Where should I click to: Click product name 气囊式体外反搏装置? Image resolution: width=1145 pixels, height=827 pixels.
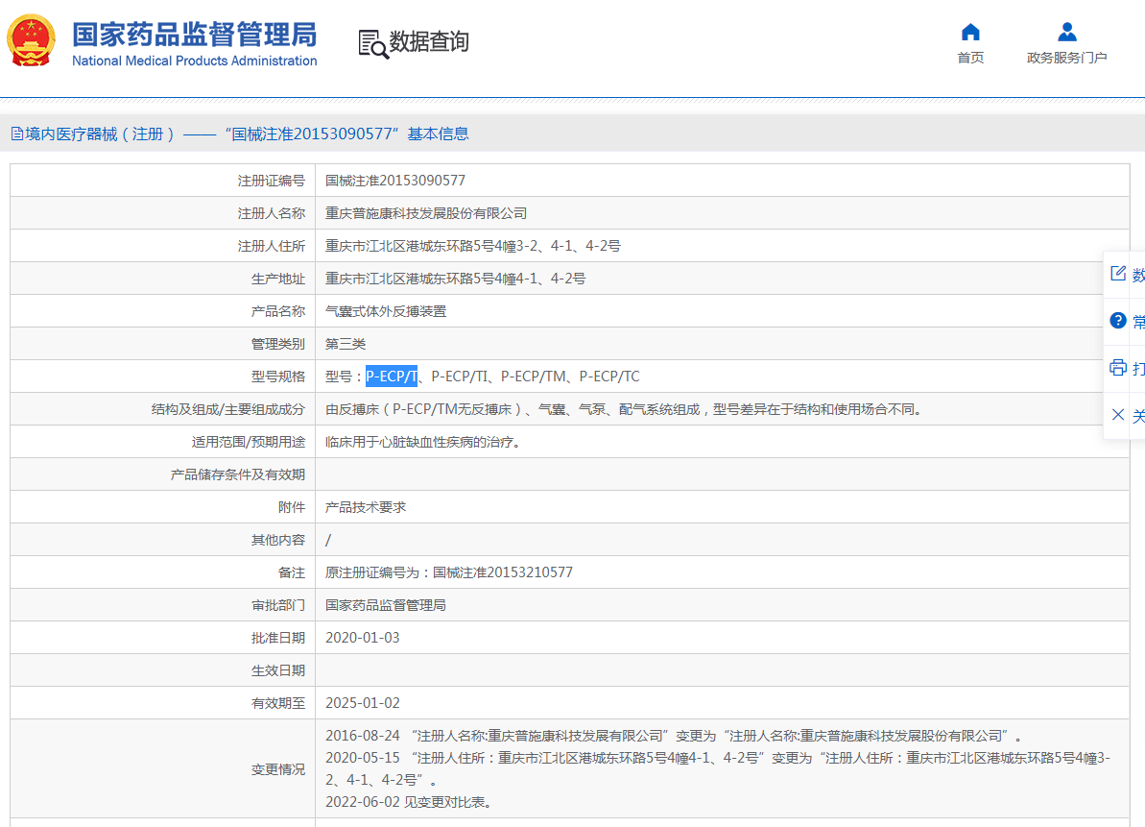(386, 311)
